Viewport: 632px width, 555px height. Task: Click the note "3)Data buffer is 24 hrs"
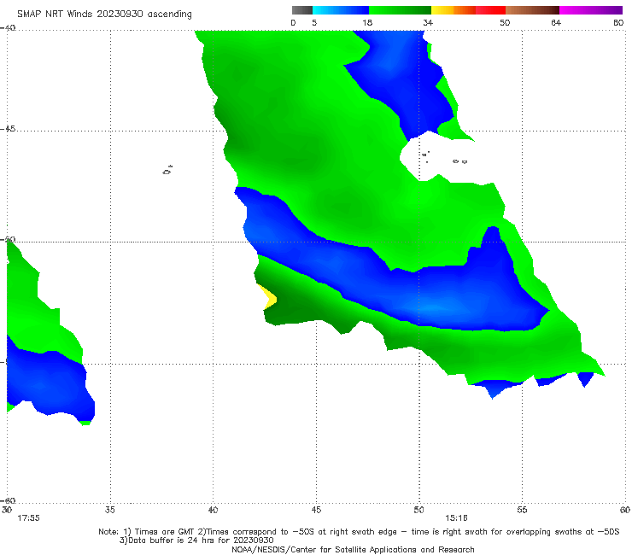pos(196,540)
